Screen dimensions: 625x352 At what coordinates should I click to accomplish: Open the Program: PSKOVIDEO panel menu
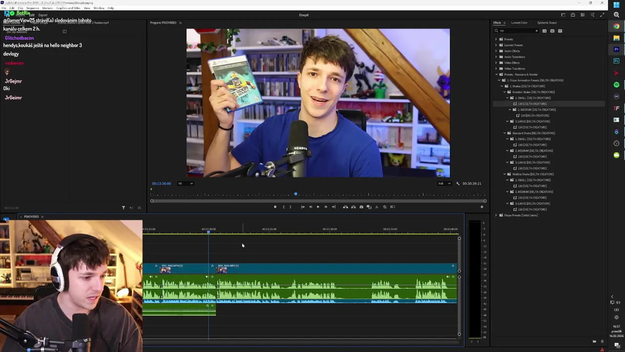180,22
